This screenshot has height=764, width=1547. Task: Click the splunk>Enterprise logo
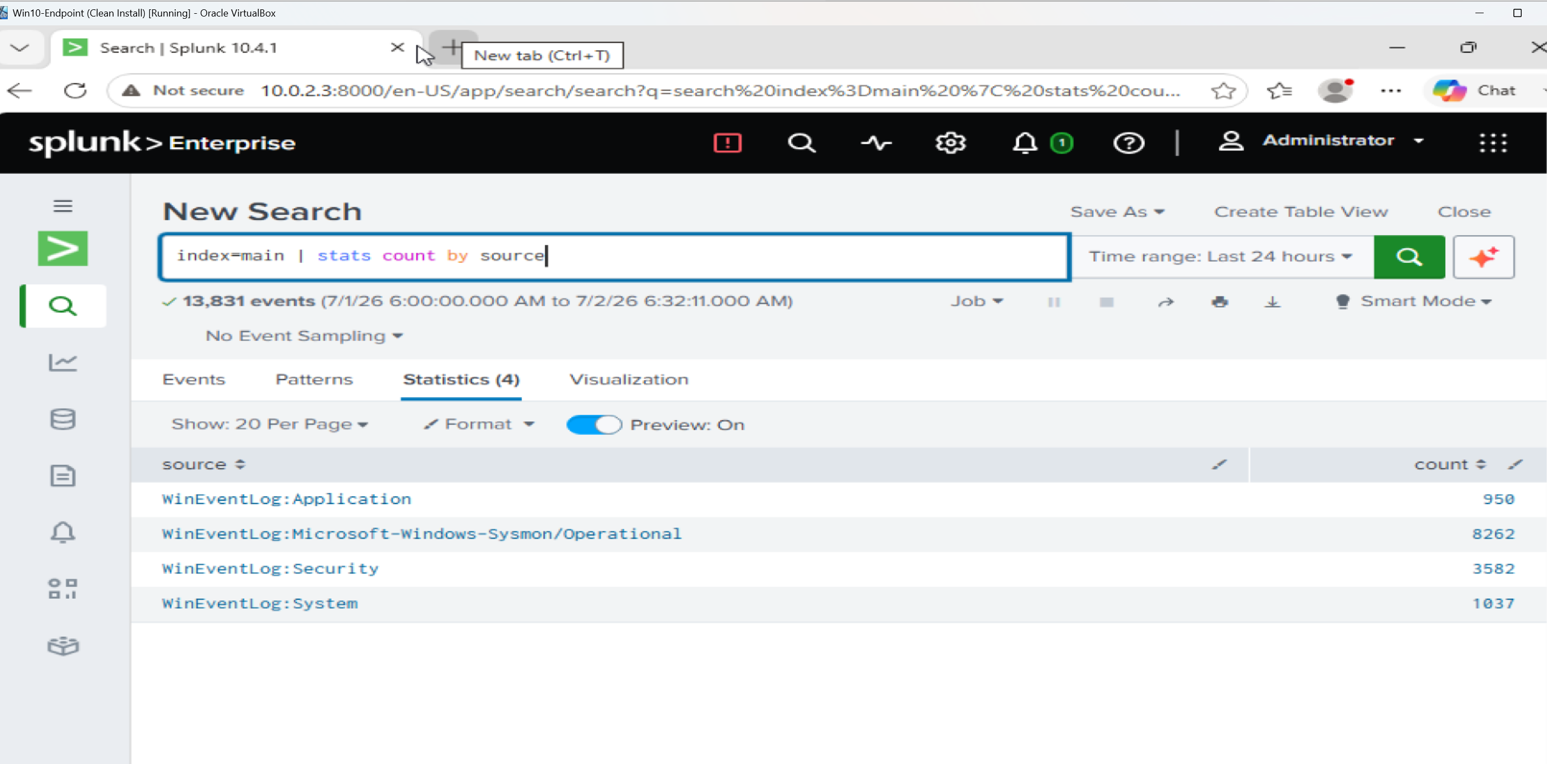(x=162, y=143)
